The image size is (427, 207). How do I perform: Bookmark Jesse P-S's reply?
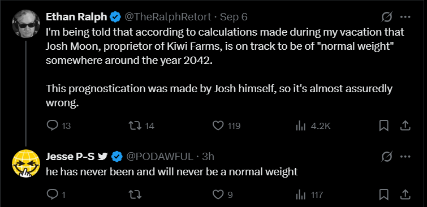(x=383, y=195)
